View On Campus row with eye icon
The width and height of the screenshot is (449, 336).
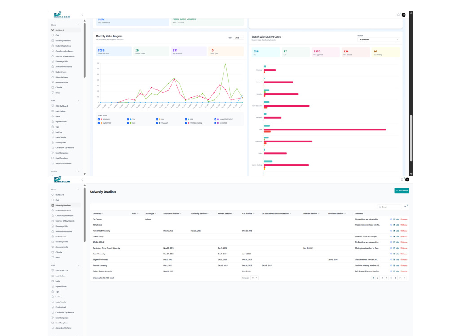coord(391,219)
